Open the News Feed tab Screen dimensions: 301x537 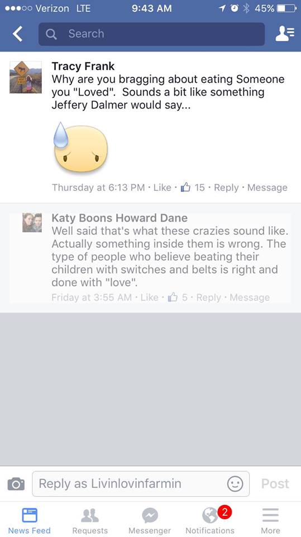29,521
